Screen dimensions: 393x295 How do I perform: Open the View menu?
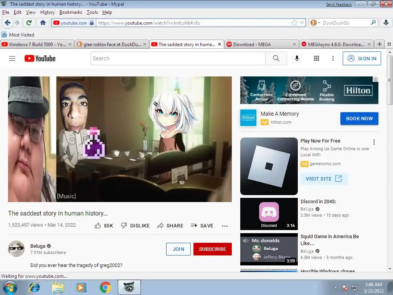click(31, 12)
